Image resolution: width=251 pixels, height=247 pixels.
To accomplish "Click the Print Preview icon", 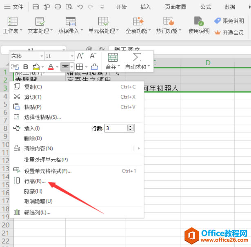I will (x=69, y=7).
